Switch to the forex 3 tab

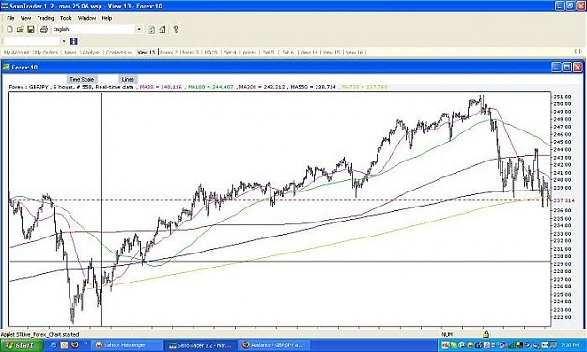pos(191,53)
